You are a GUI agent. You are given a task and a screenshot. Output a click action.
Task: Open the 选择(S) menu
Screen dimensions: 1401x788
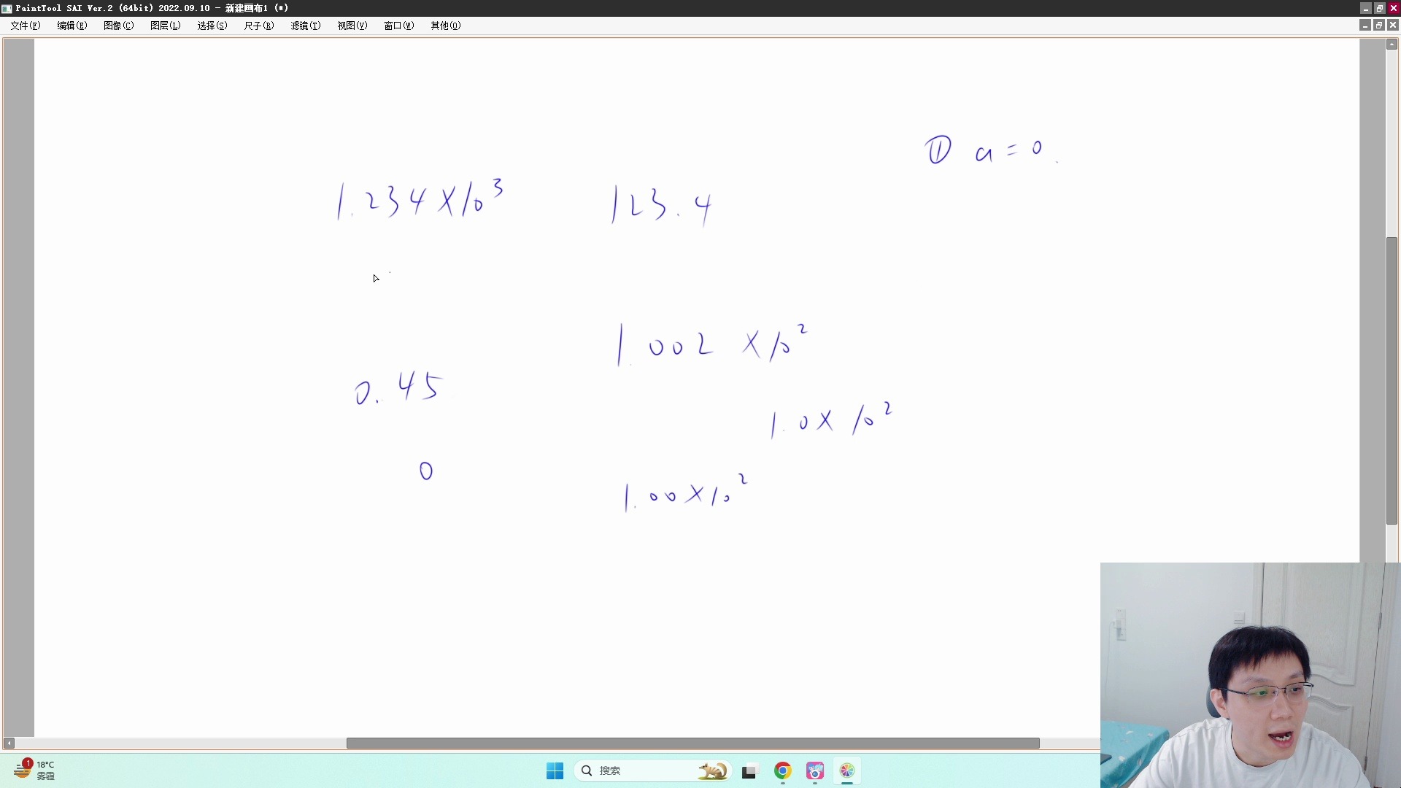[212, 26]
